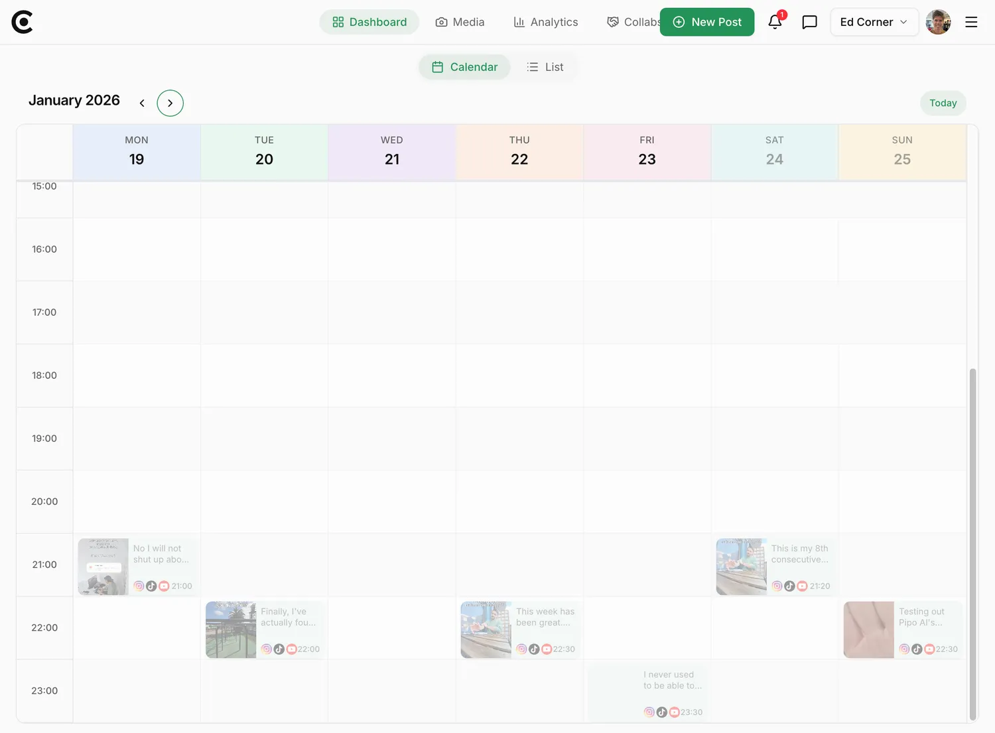Open the notifications bell icon
This screenshot has width=995, height=733.
pos(775,22)
